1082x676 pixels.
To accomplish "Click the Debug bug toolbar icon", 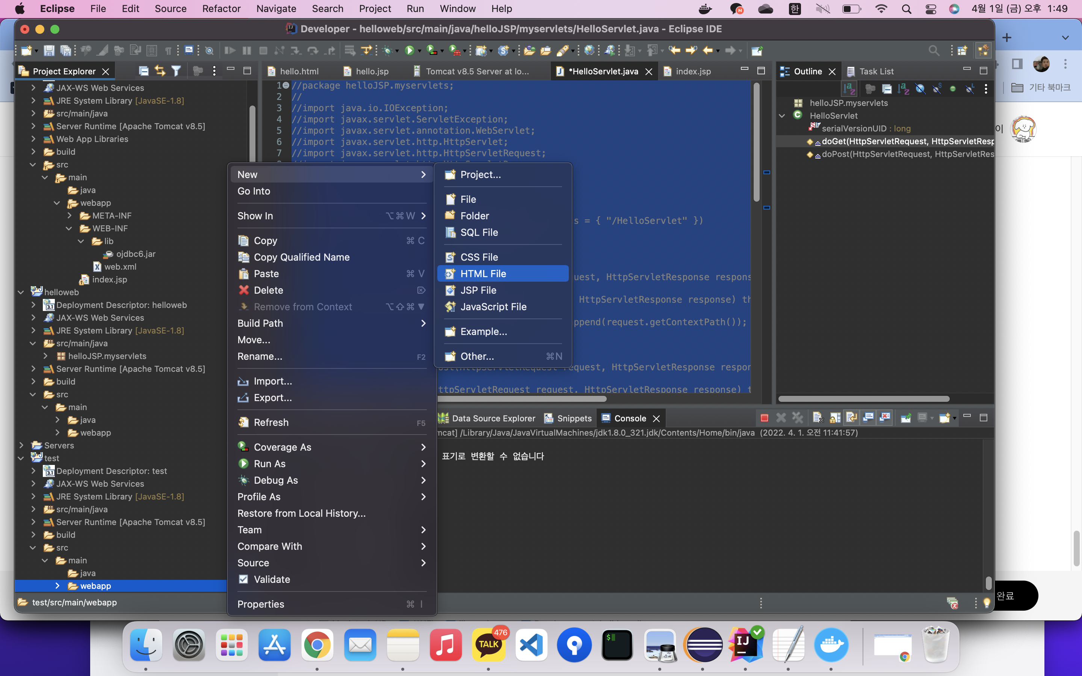I will coord(387,51).
